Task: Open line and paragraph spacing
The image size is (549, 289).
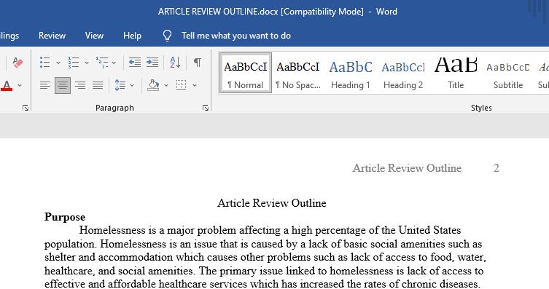Action: (120, 85)
